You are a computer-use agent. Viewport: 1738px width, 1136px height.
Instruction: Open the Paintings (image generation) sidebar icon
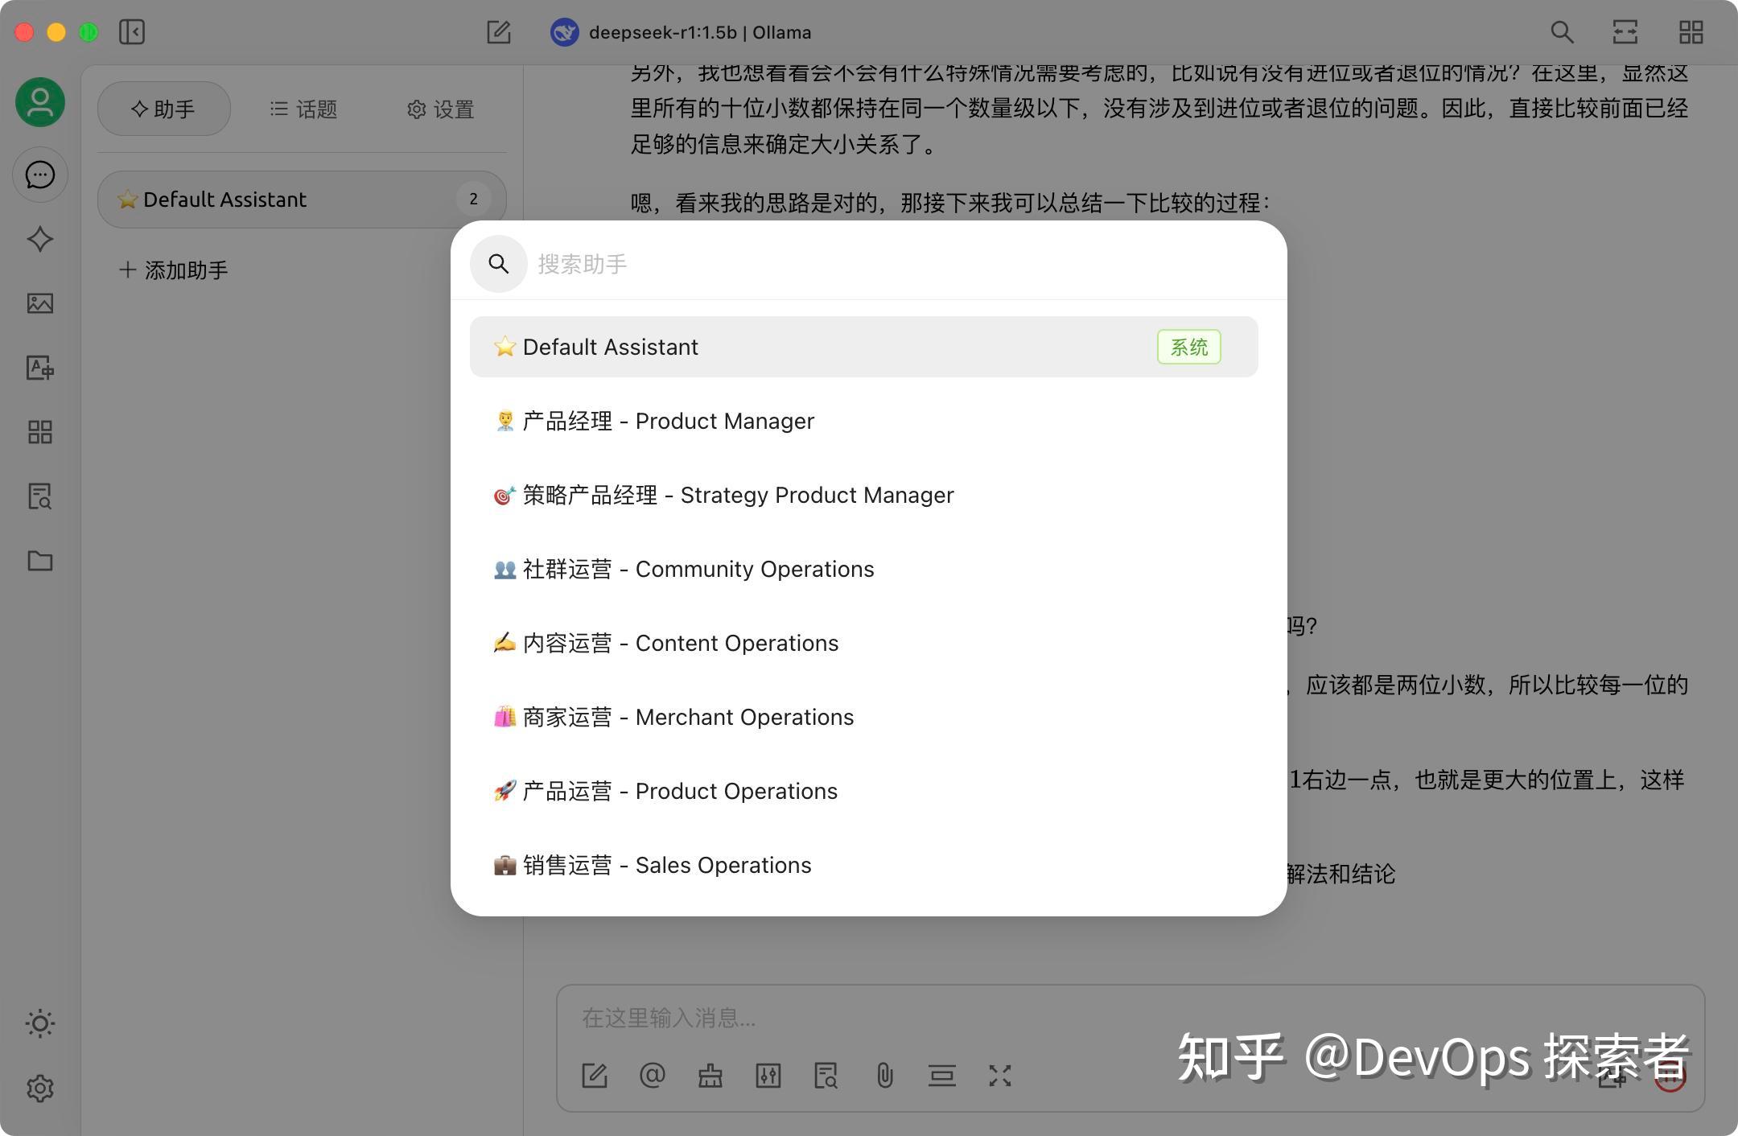[40, 303]
